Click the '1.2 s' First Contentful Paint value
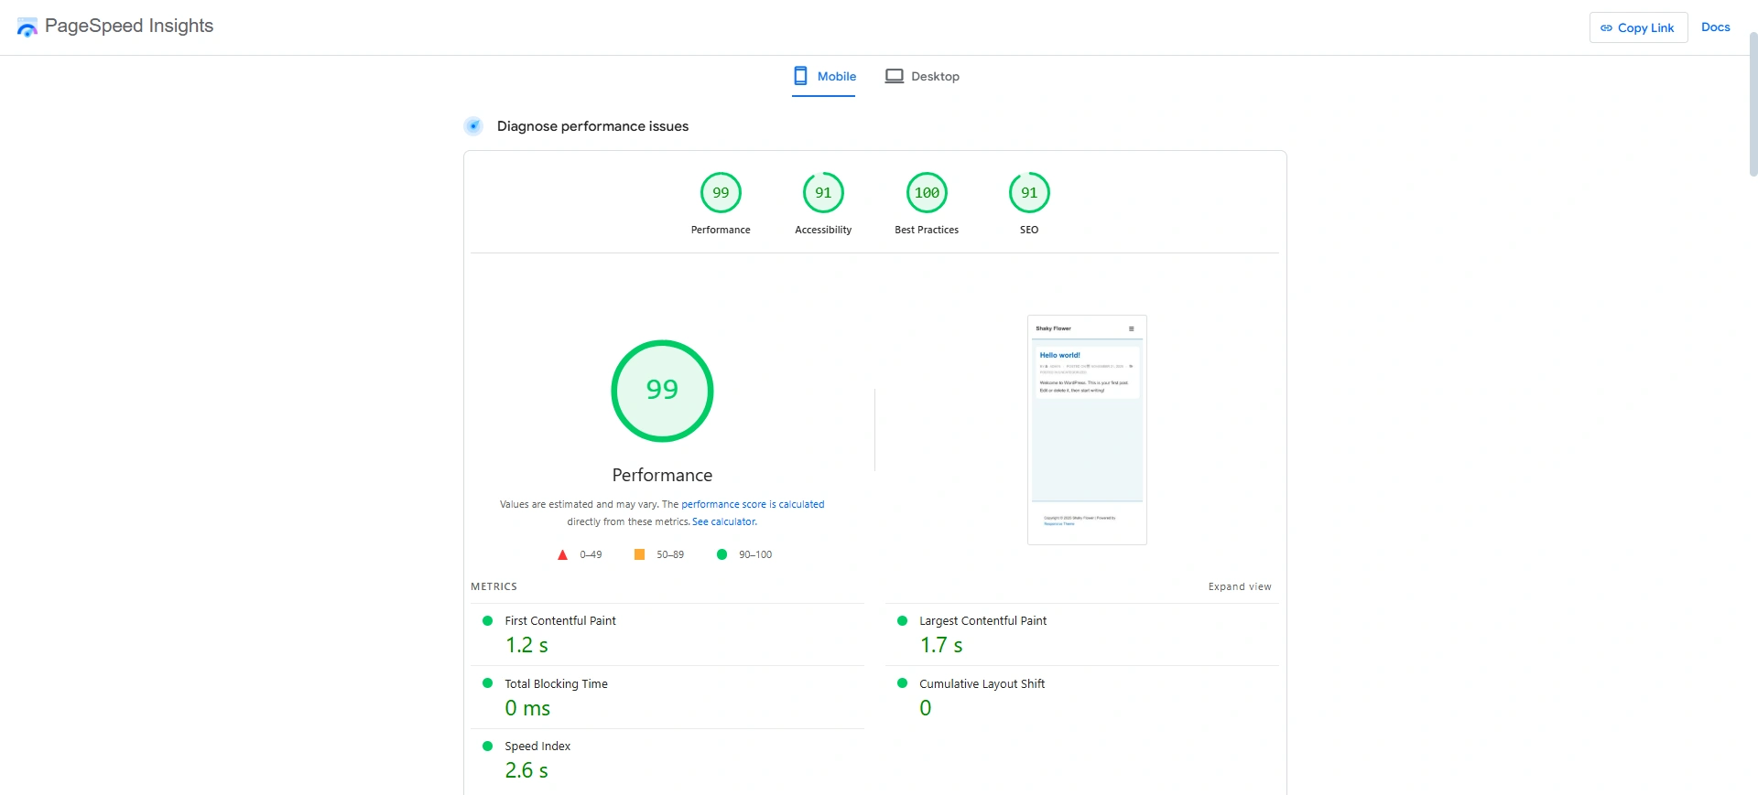 pyautogui.click(x=526, y=645)
